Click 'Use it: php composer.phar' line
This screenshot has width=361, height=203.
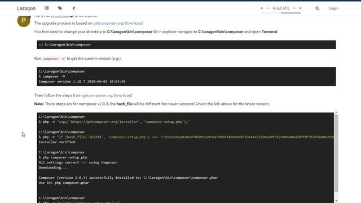click(x=64, y=183)
